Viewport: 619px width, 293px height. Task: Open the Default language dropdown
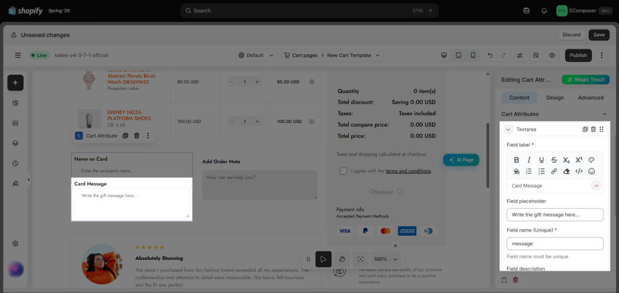256,55
